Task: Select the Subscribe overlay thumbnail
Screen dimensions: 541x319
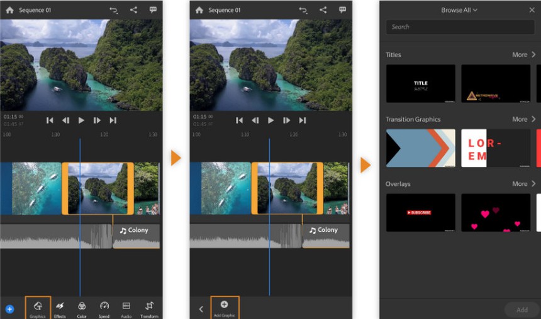Action: (420, 212)
